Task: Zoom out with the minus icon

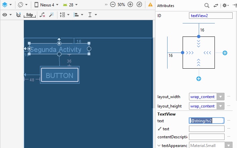Action: click(x=113, y=5)
